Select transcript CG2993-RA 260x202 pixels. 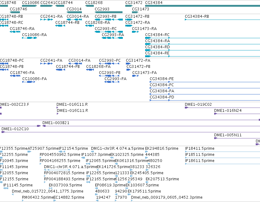tap(113, 35)
